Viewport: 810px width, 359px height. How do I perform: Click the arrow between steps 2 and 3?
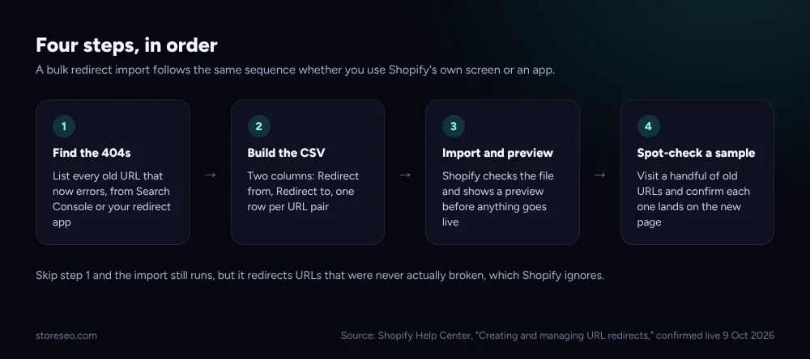405,175
